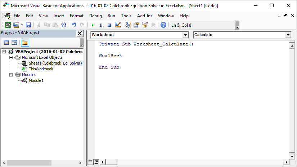
Task: Open the toolbar options overflow arrow
Action: (237, 25)
